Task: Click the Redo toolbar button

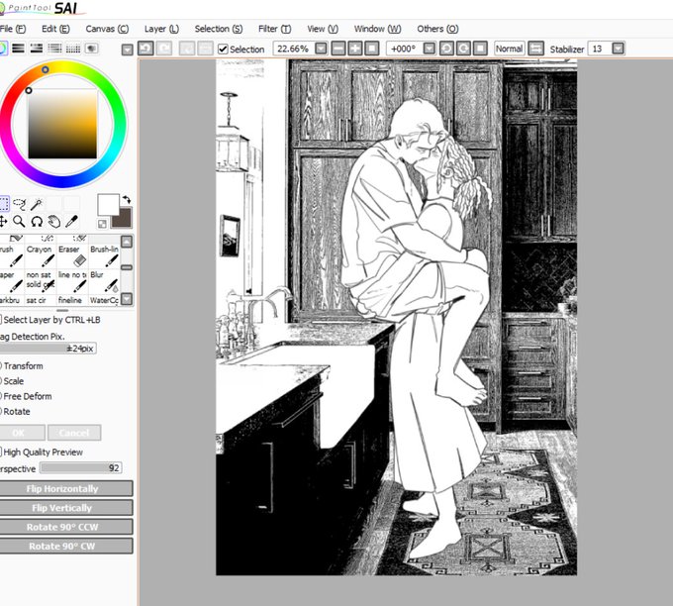Action: point(163,49)
